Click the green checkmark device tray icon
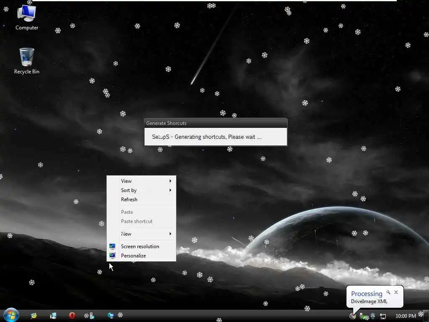The height and width of the screenshot is (322, 429). pyautogui.click(x=363, y=316)
